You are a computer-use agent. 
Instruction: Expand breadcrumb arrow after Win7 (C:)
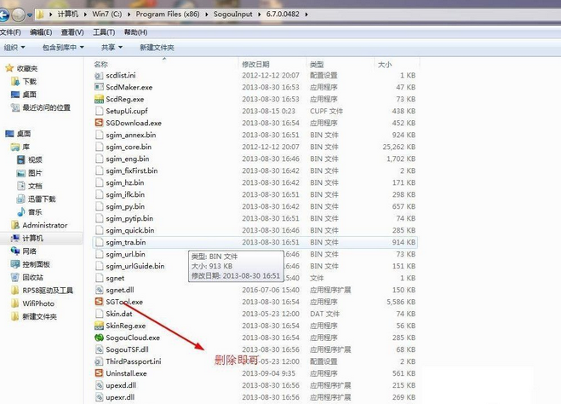[129, 14]
